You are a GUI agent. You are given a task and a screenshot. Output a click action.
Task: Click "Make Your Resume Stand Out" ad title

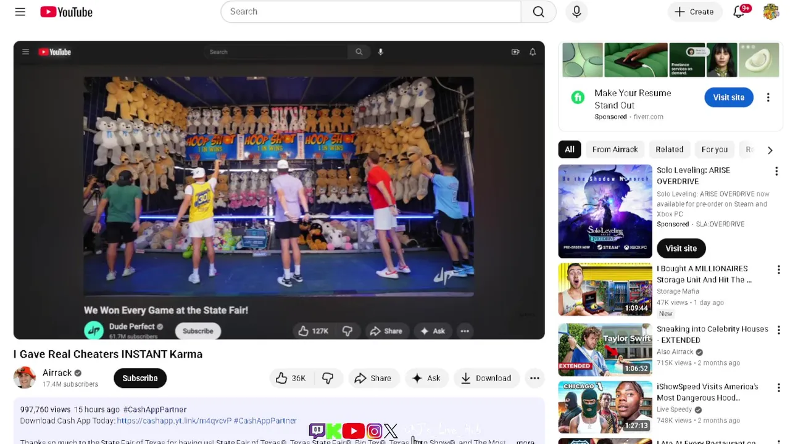tap(633, 99)
